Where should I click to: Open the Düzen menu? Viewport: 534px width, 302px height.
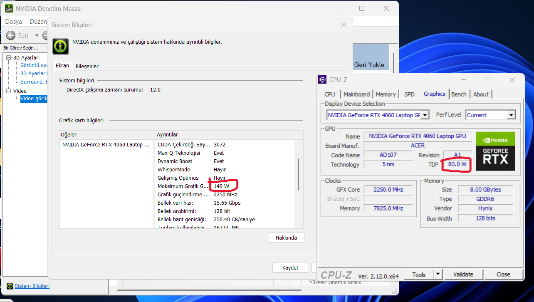pyautogui.click(x=37, y=22)
